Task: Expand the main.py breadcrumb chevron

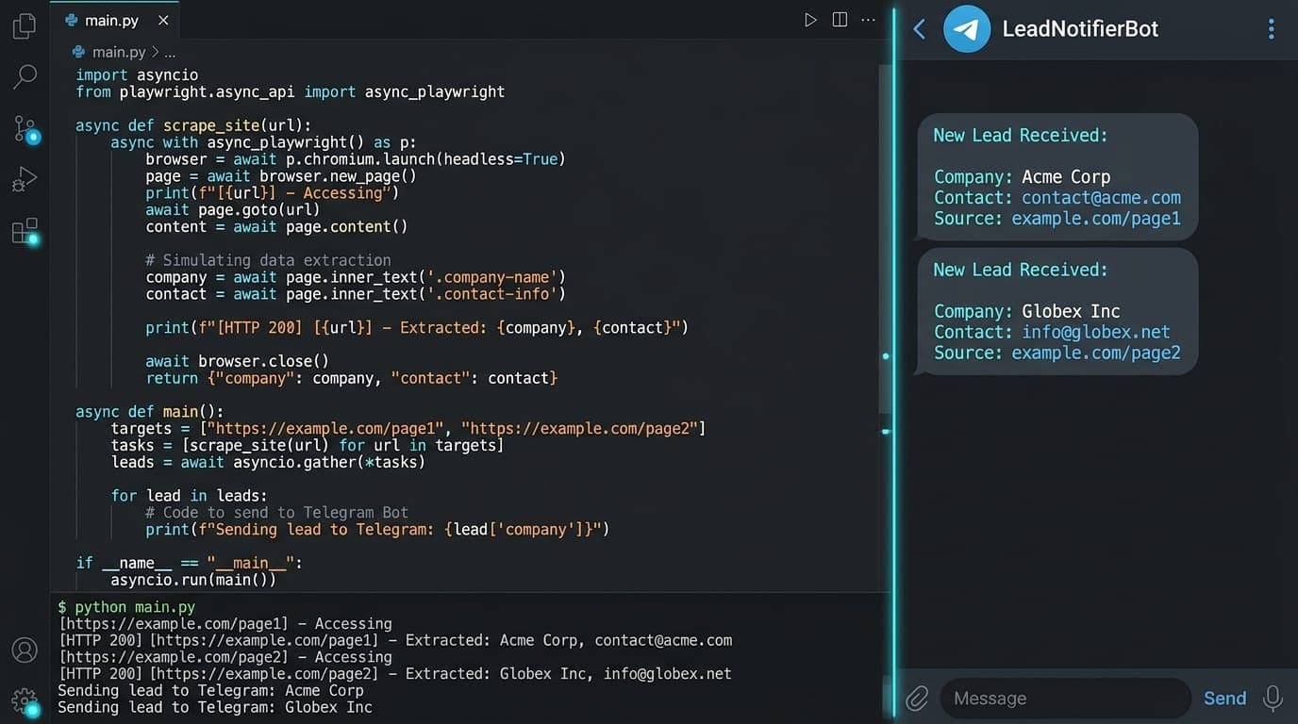Action: [x=156, y=53]
